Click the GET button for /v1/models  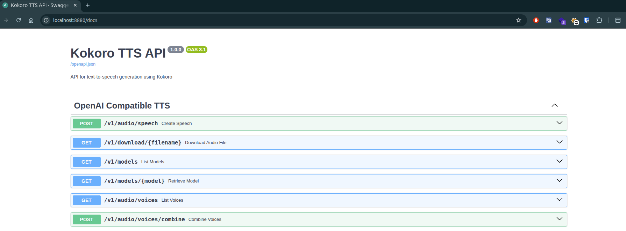pyautogui.click(x=86, y=162)
